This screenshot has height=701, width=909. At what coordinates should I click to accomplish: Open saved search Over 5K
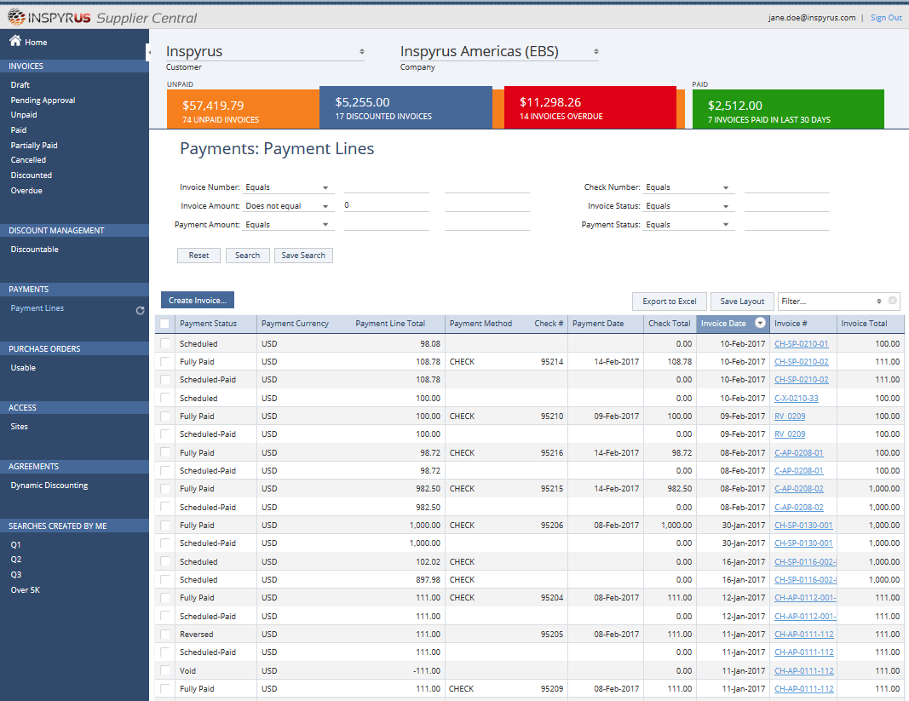tap(25, 589)
